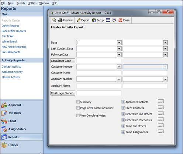The width and height of the screenshot is (183, 154).
Task: Expand the first Date dropdown
Action: (119, 43)
